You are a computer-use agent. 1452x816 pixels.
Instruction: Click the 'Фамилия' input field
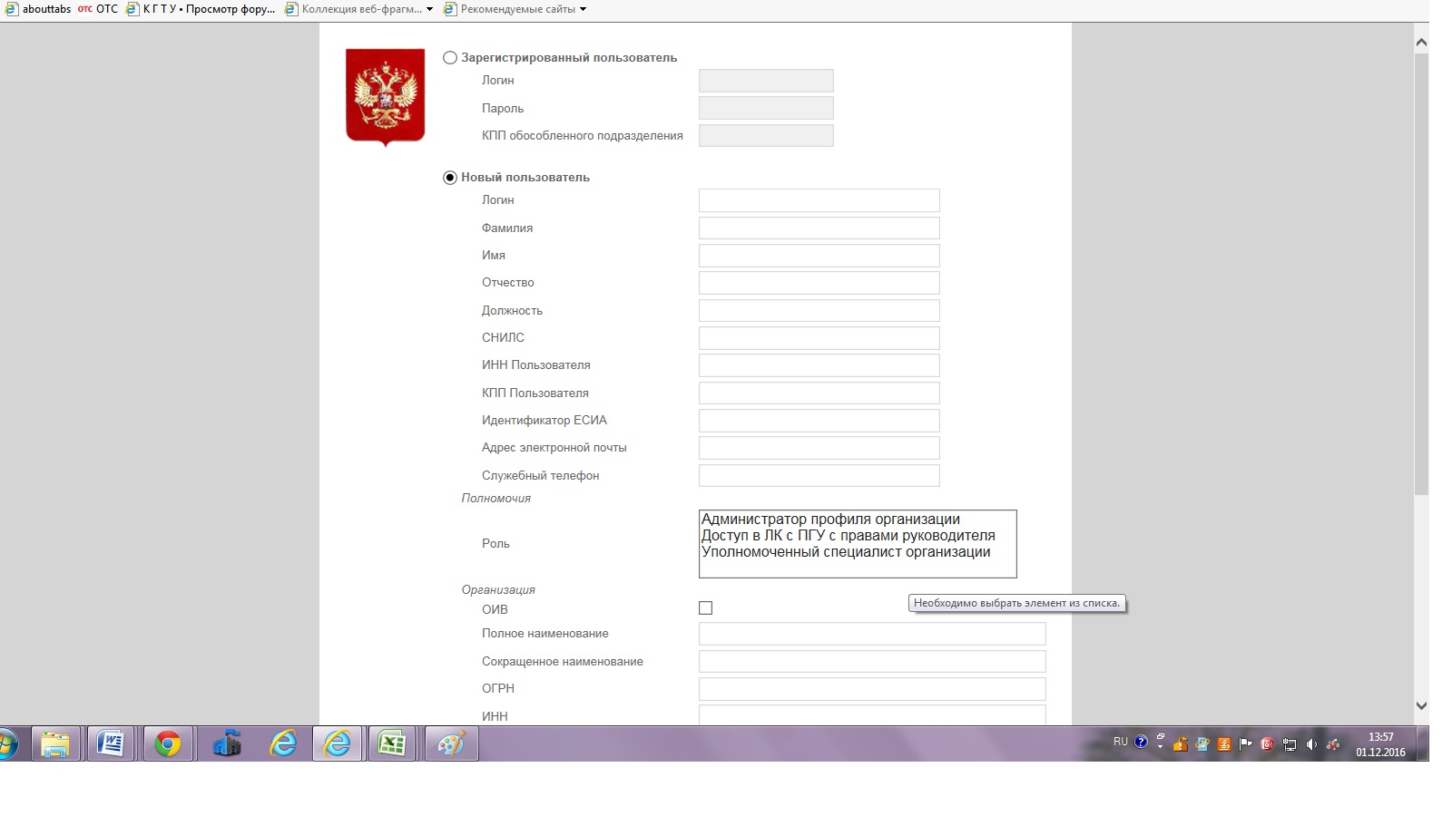819,228
